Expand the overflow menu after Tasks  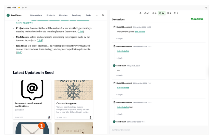tap(97, 15)
